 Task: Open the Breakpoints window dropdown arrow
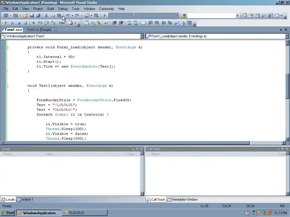[x=75, y=23]
